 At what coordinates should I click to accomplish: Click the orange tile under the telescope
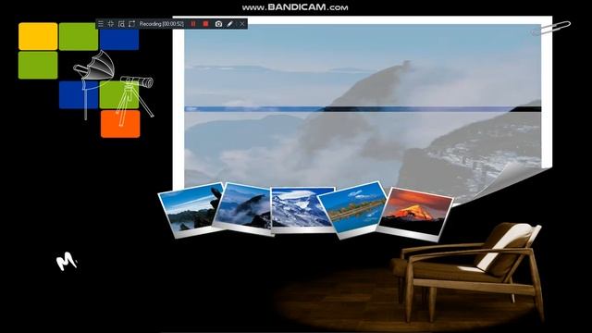pyautogui.click(x=120, y=124)
